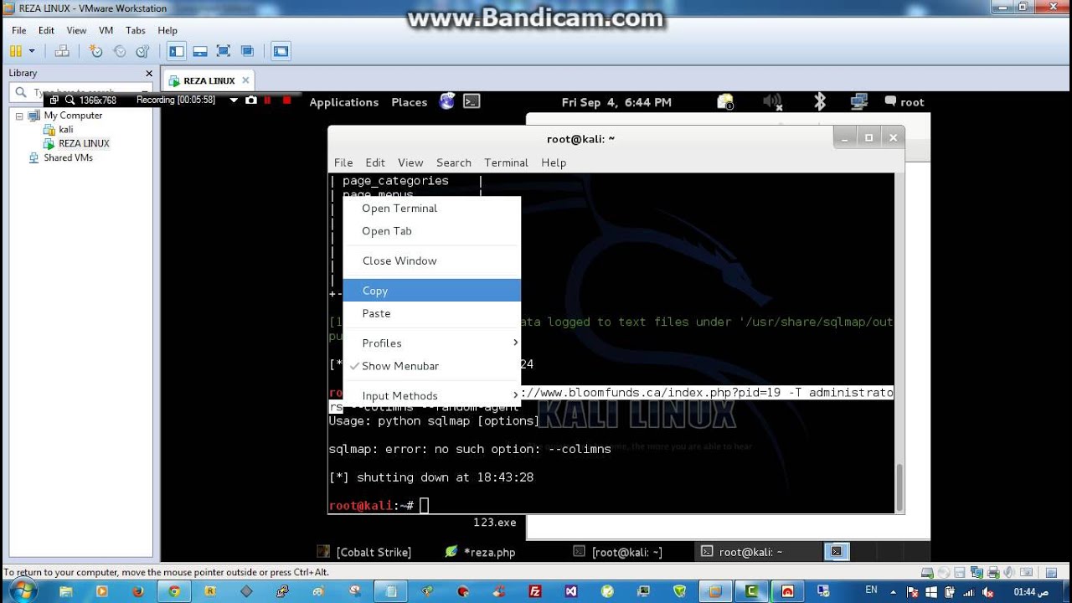This screenshot has width=1072, height=603.
Task: Toggle the console view toolbar icon
Action: click(281, 51)
